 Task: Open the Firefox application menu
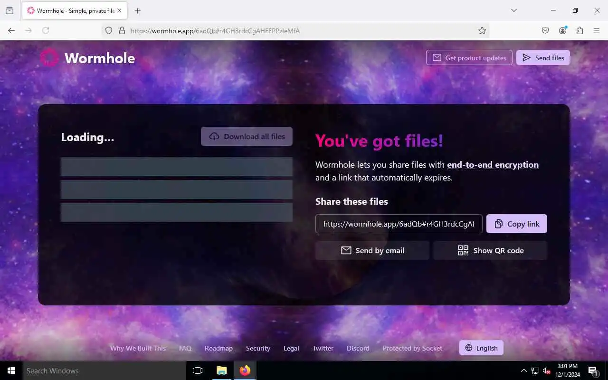[x=597, y=30]
